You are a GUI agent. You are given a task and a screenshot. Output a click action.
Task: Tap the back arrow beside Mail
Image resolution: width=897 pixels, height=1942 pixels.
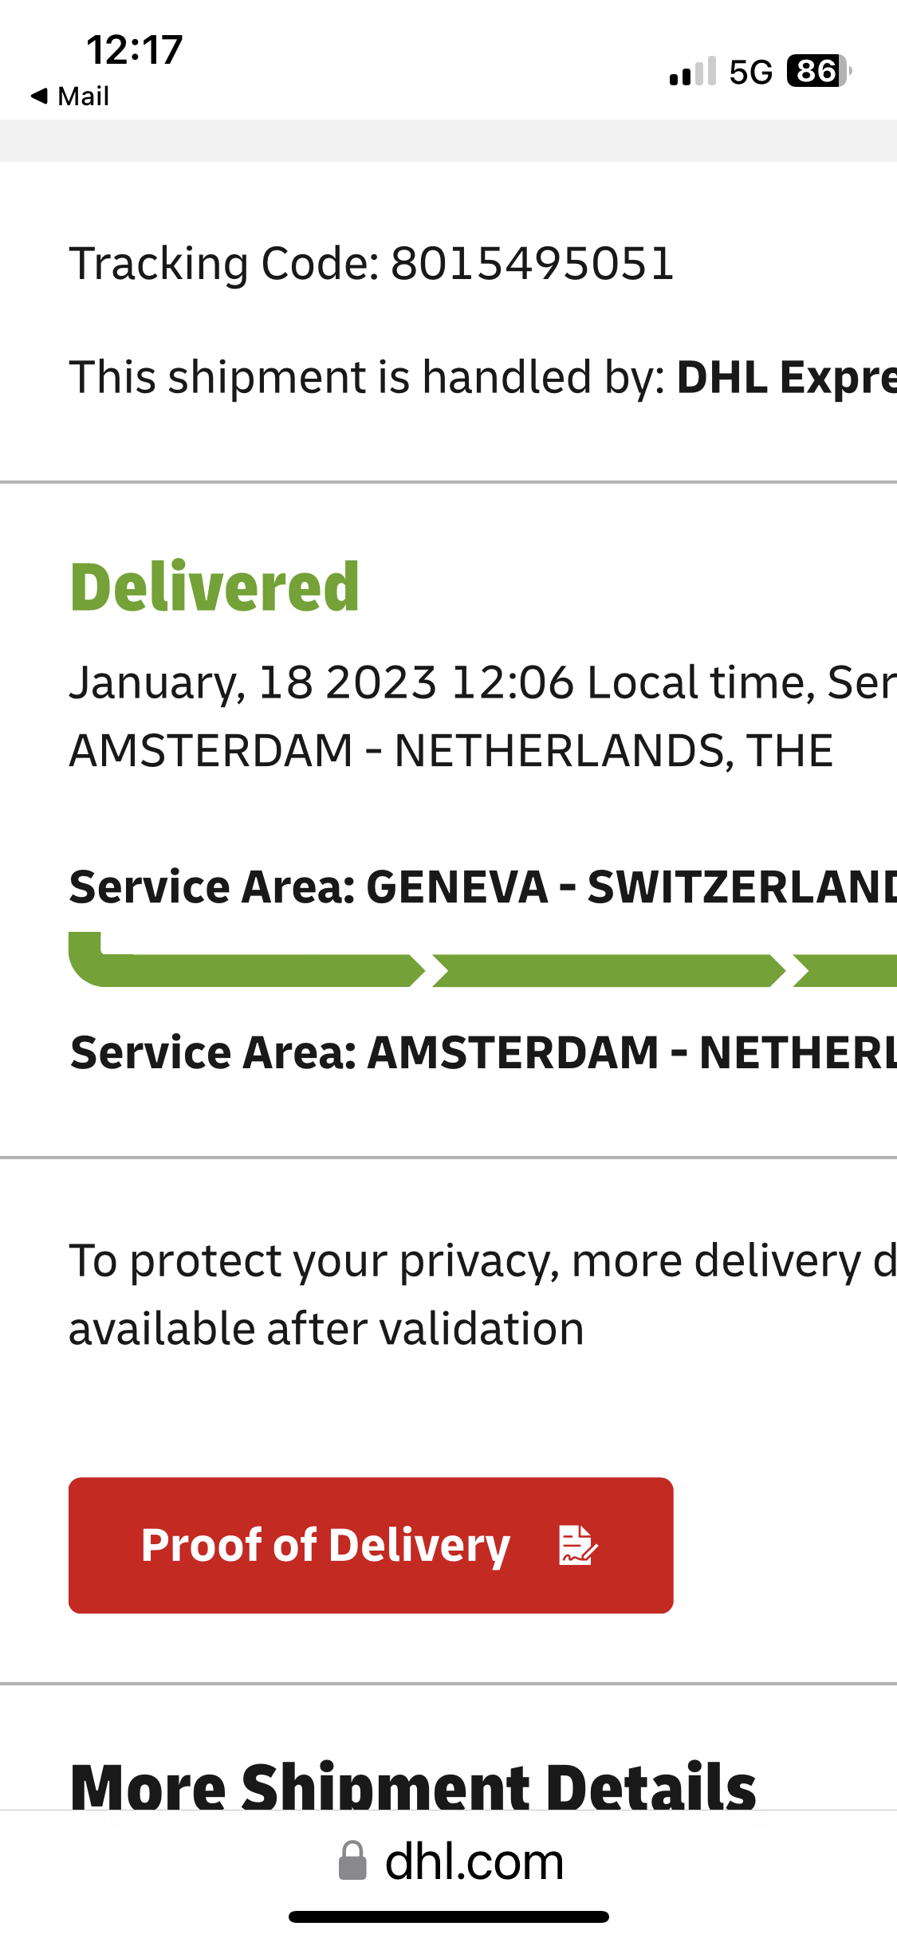[39, 96]
